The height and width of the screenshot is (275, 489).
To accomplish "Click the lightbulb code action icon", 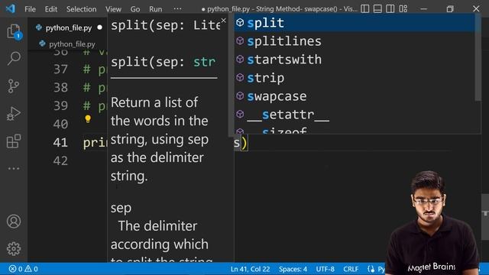I will click(x=88, y=119).
